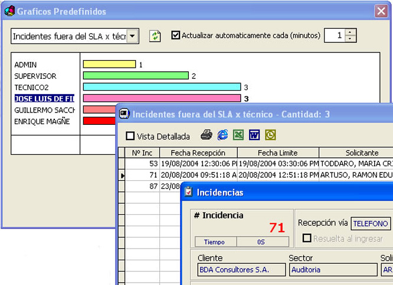The width and height of the screenshot is (393, 285).
Task: Click the Incidencias window clipboard icon
Action: tap(188, 192)
